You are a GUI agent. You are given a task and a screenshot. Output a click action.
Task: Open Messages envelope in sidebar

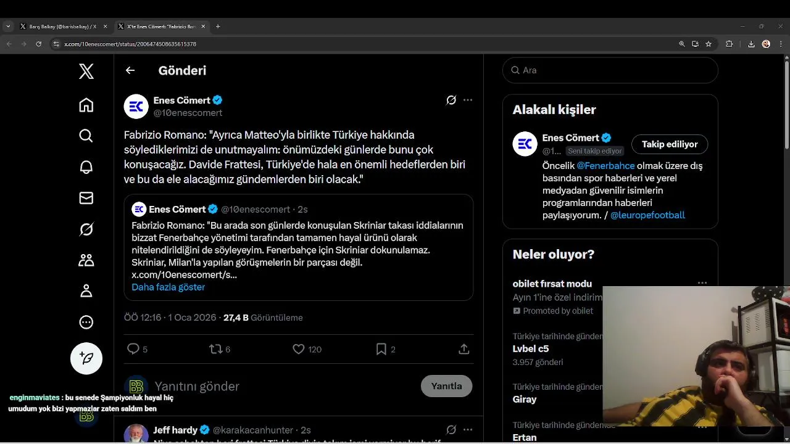(86, 198)
